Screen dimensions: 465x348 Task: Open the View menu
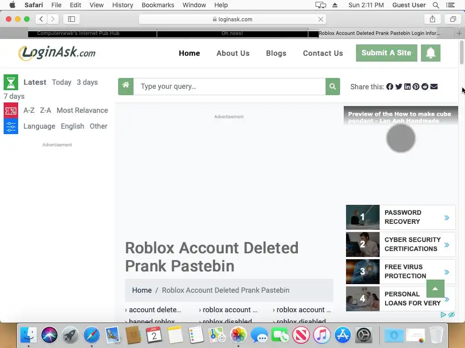coord(96,5)
